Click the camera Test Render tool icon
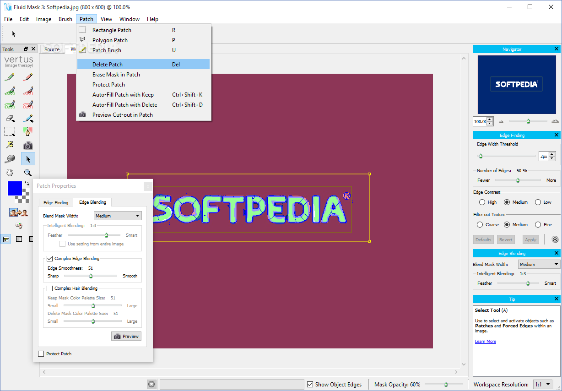Viewport: 562px width, 391px height. (28, 145)
